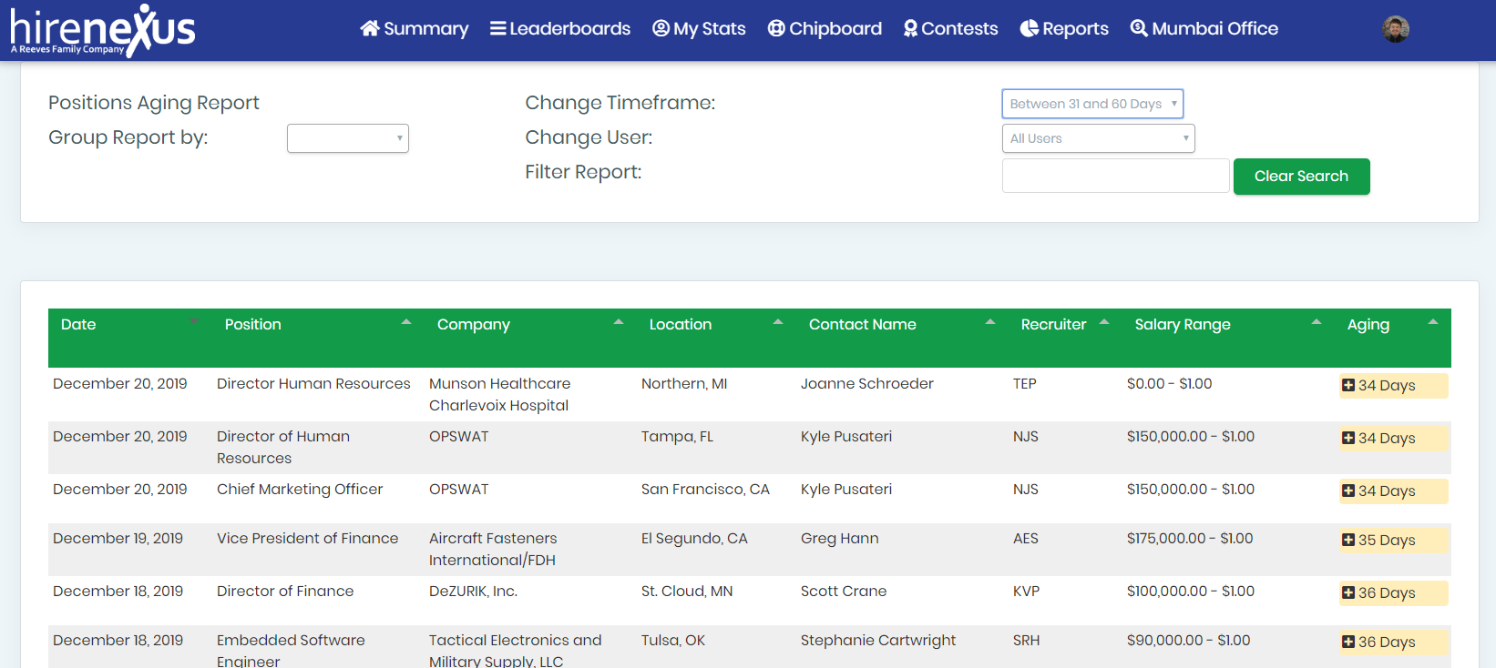Click the Summary home icon
The width and height of the screenshot is (1496, 668).
point(370,28)
